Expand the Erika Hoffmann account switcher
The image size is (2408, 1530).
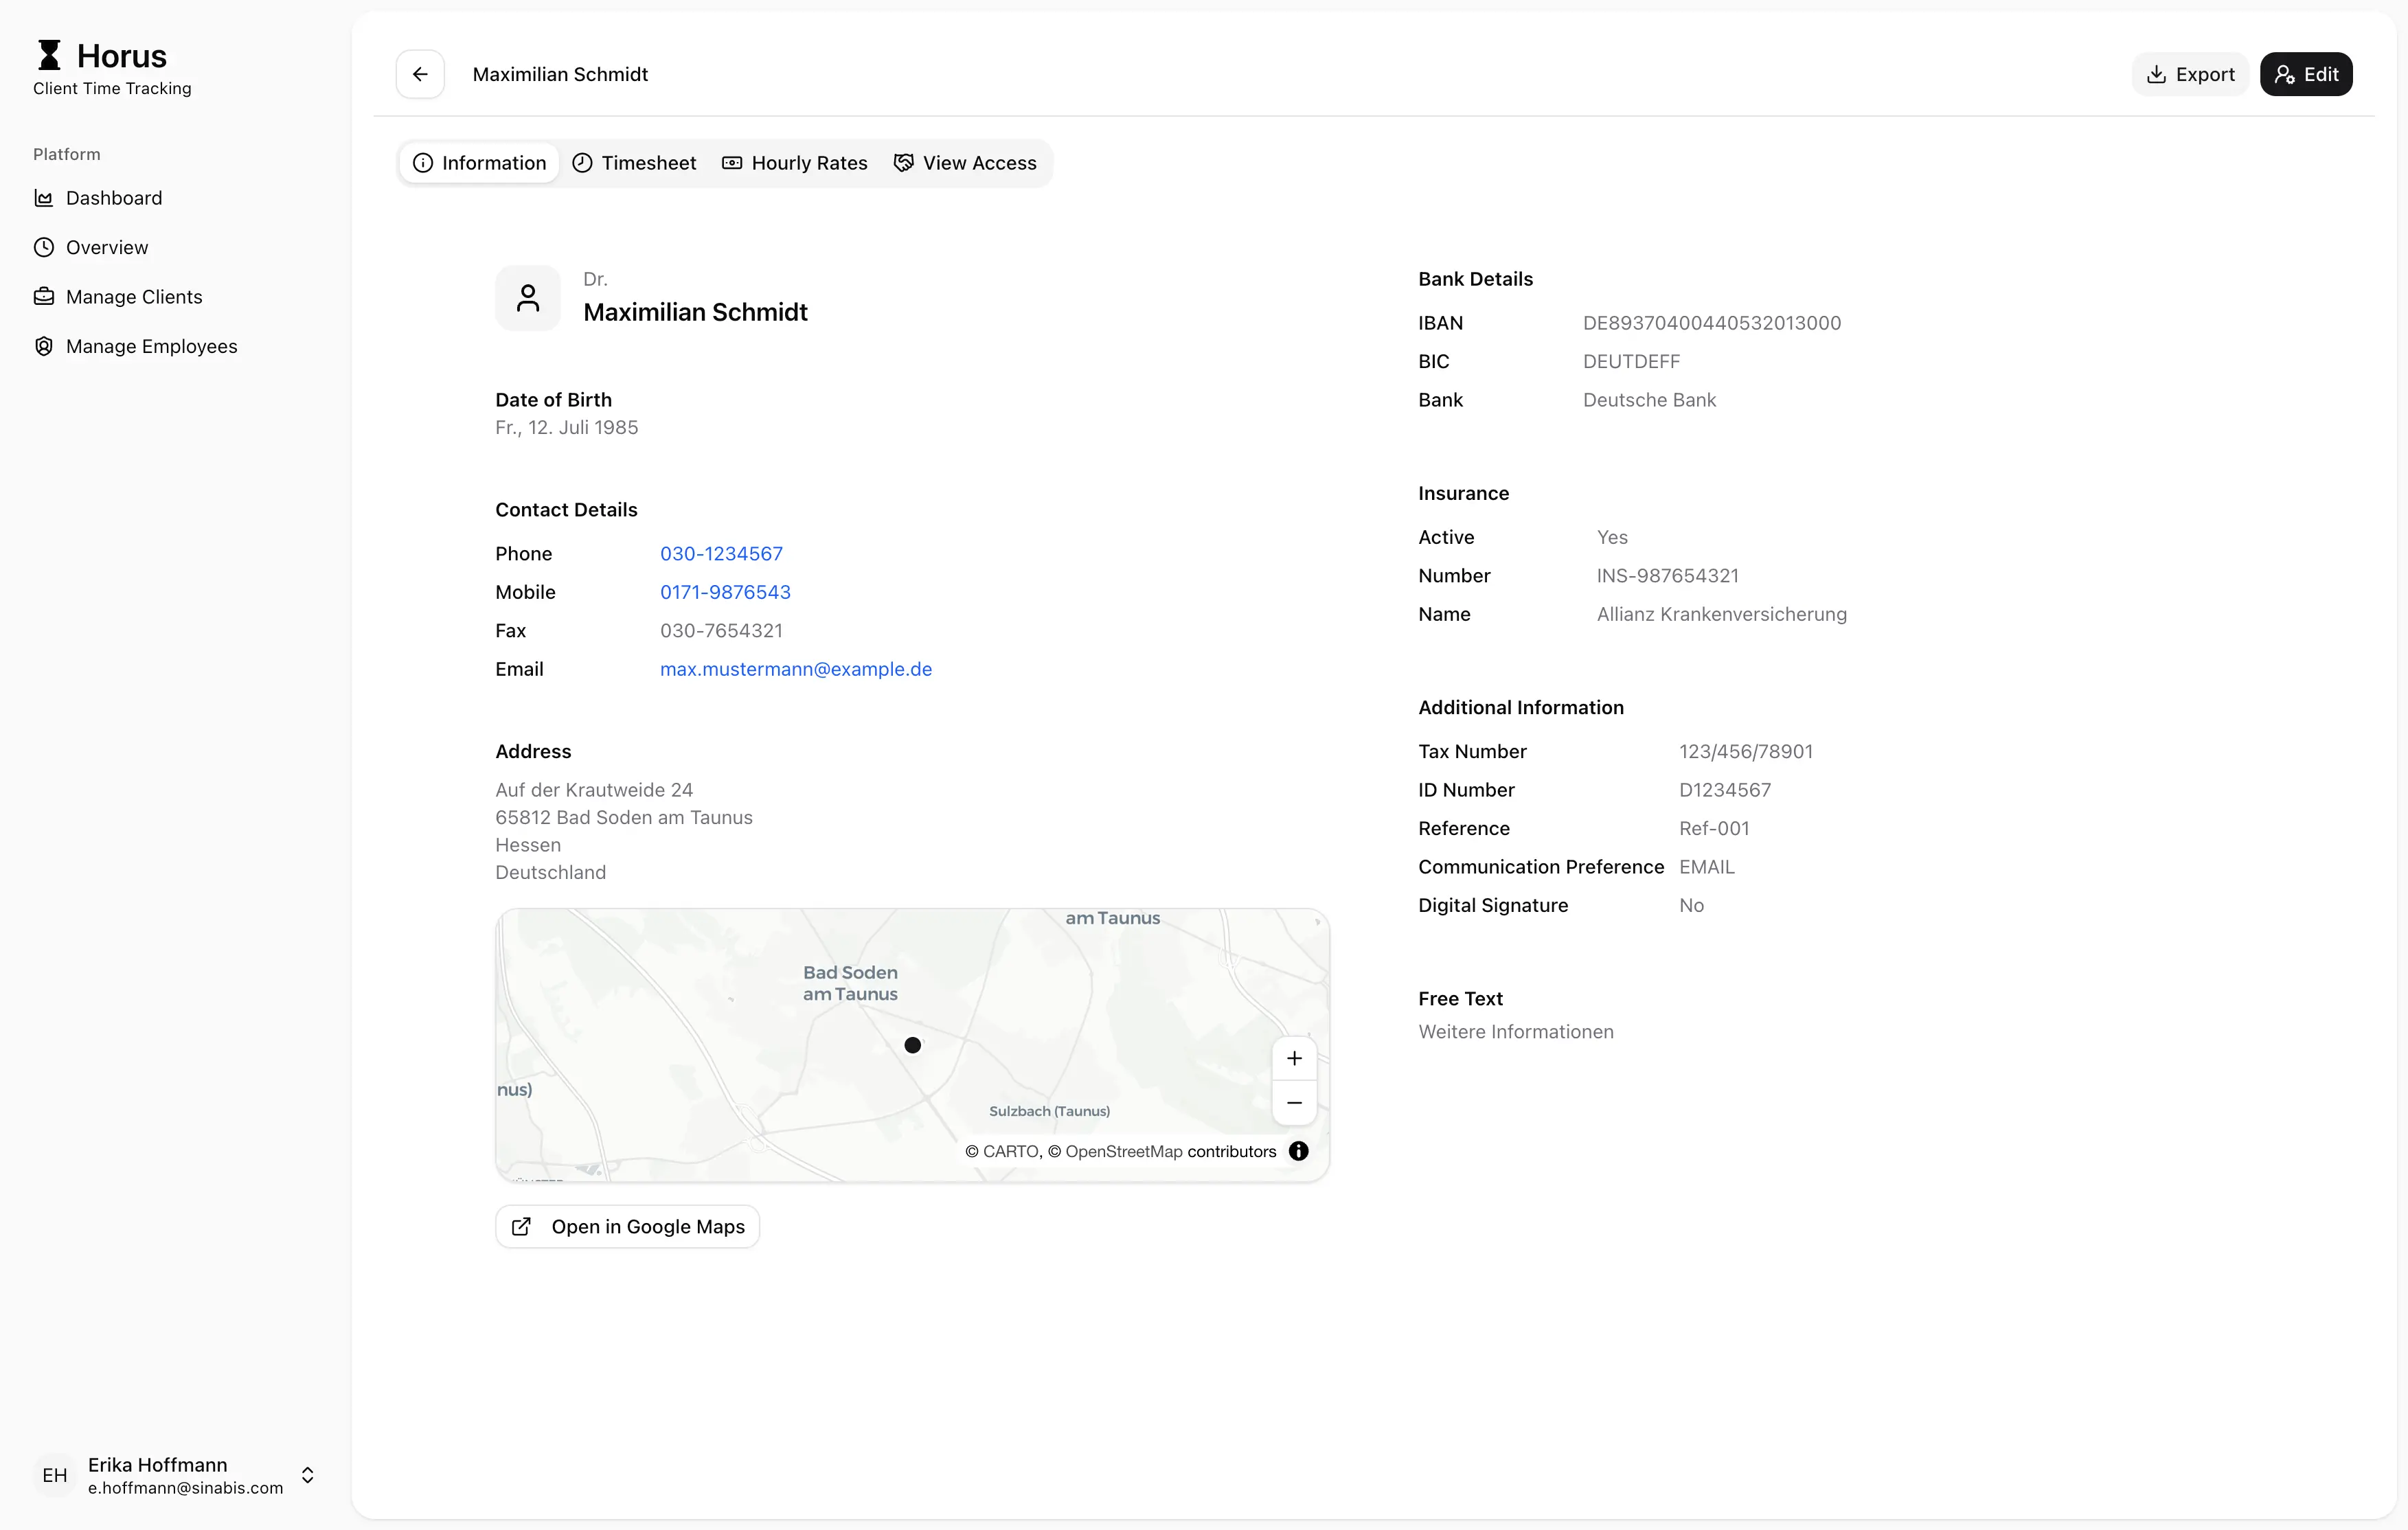[x=307, y=1475]
